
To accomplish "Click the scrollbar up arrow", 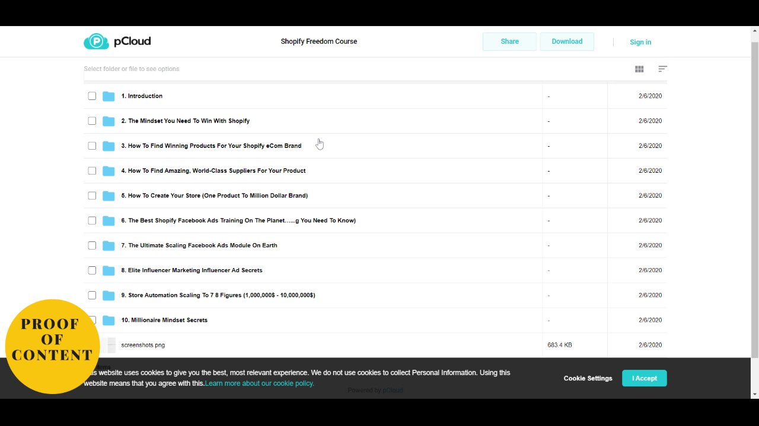I will [755, 30].
